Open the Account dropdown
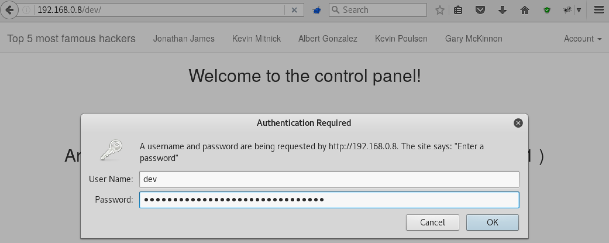The height and width of the screenshot is (243, 609). [x=583, y=38]
